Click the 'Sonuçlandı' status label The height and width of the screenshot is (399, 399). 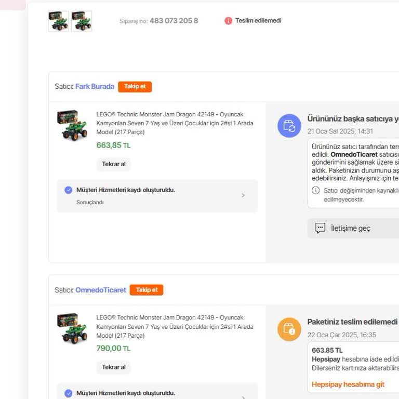tap(90, 202)
